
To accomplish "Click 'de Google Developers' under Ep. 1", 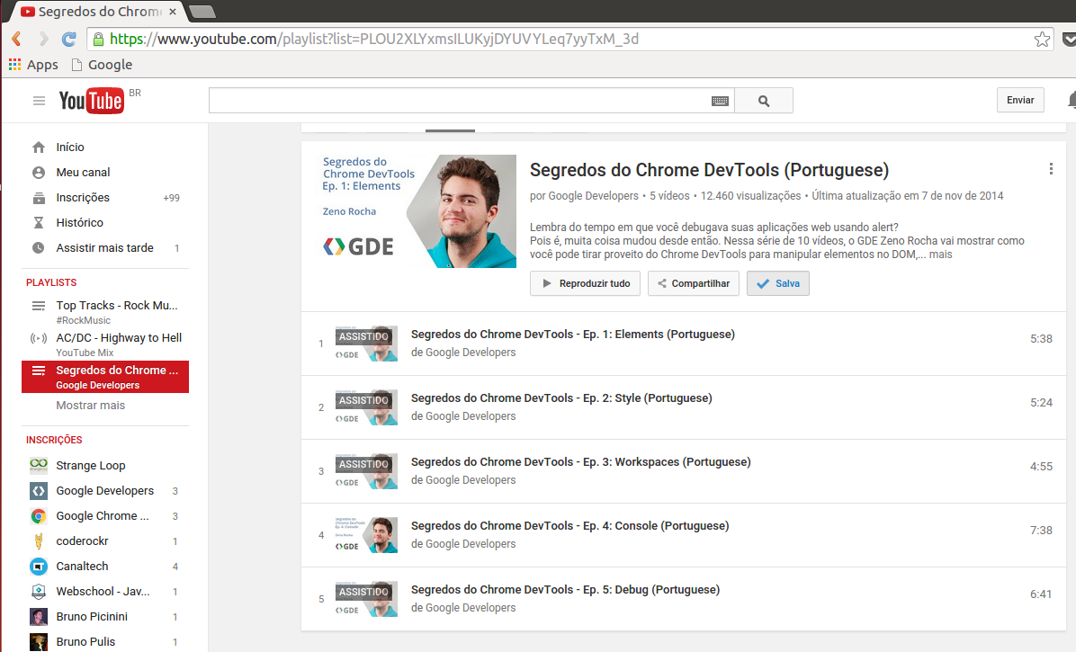I will [x=463, y=353].
